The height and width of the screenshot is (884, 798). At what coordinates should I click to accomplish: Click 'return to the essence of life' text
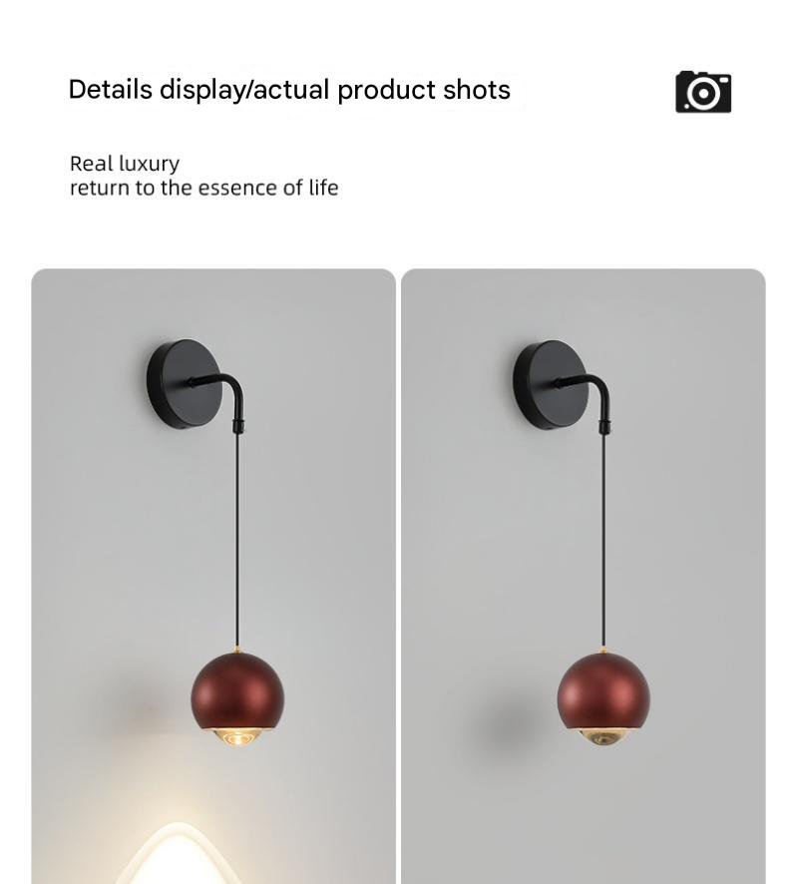pos(204,188)
